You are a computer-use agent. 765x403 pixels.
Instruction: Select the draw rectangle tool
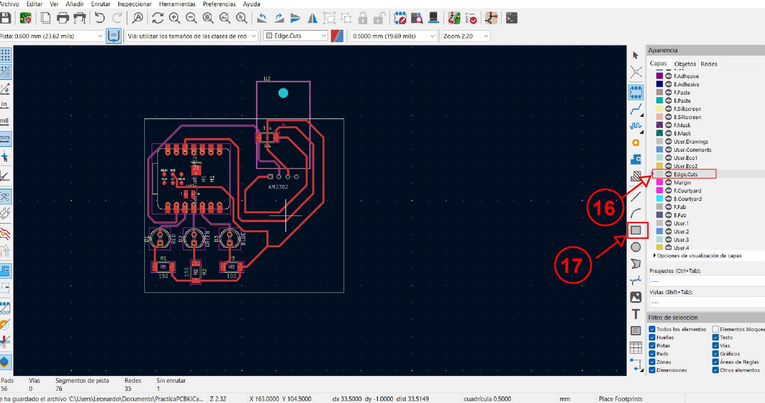(635, 230)
